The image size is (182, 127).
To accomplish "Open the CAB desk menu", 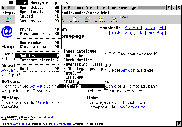I will click(x=10, y=2).
